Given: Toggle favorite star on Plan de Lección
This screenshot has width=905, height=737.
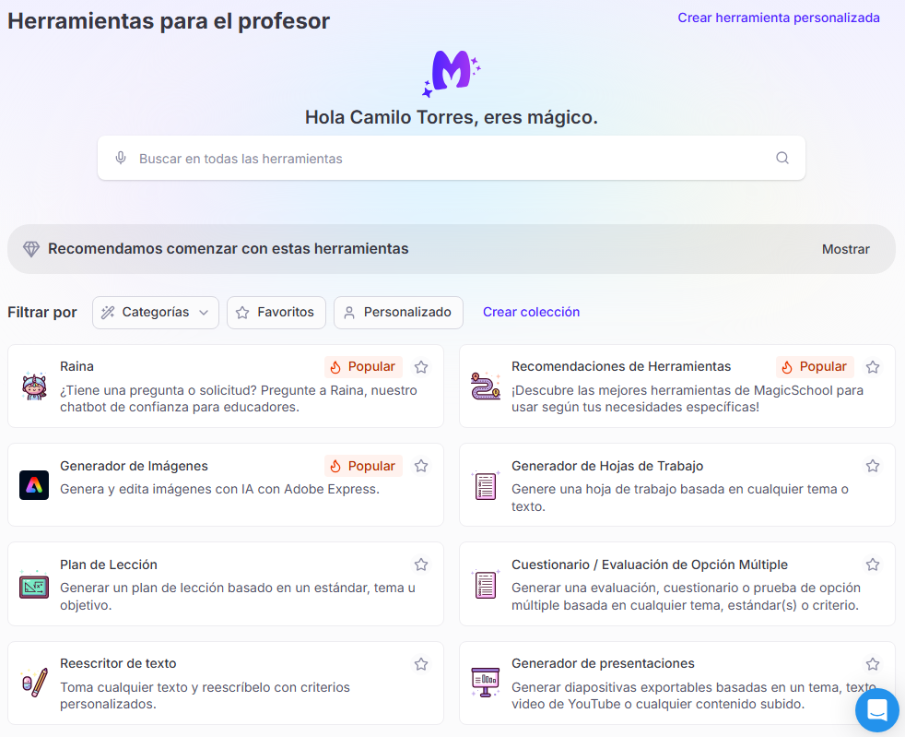Looking at the screenshot, I should (421, 565).
